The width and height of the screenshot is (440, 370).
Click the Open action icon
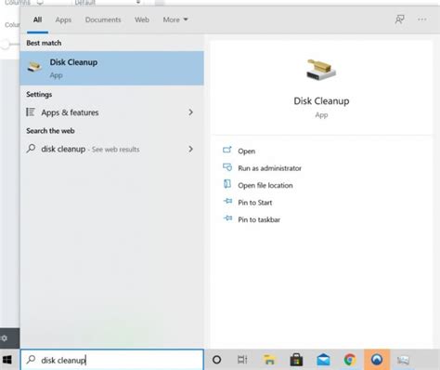pos(227,150)
